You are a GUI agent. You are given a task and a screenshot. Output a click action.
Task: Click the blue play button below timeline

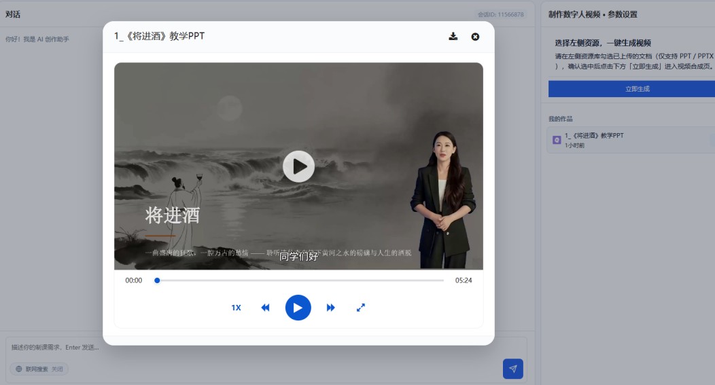point(298,308)
